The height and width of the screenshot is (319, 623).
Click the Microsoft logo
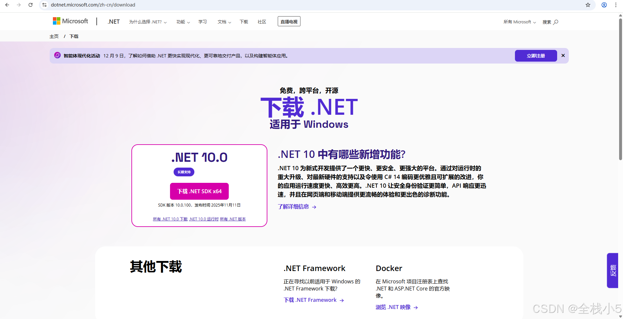70,21
